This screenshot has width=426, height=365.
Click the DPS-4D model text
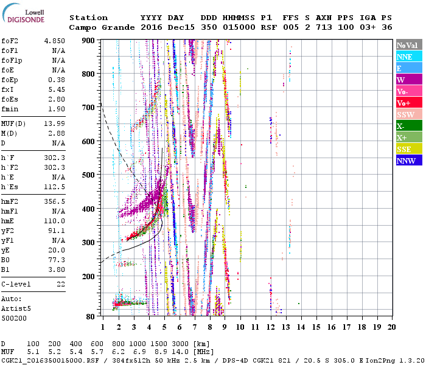click(x=236, y=360)
